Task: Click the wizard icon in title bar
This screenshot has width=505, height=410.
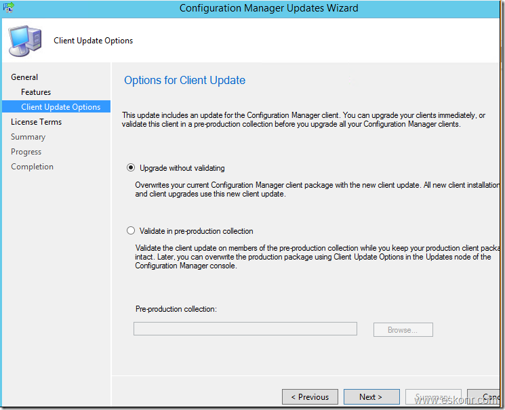Action: pyautogui.click(x=8, y=8)
